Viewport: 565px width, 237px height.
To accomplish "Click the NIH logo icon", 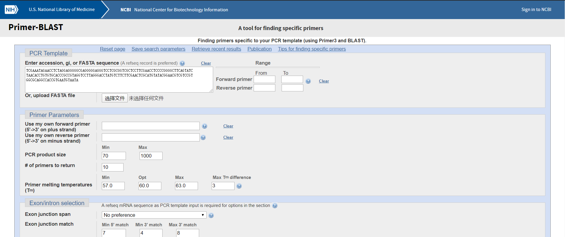I will point(11,10).
